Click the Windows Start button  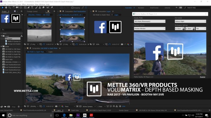[x=3, y=115]
